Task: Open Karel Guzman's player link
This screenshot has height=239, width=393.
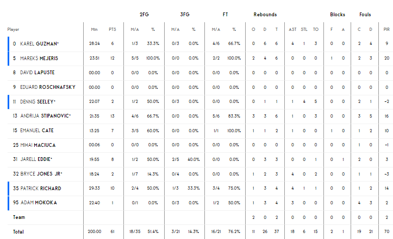Action: click(x=39, y=44)
